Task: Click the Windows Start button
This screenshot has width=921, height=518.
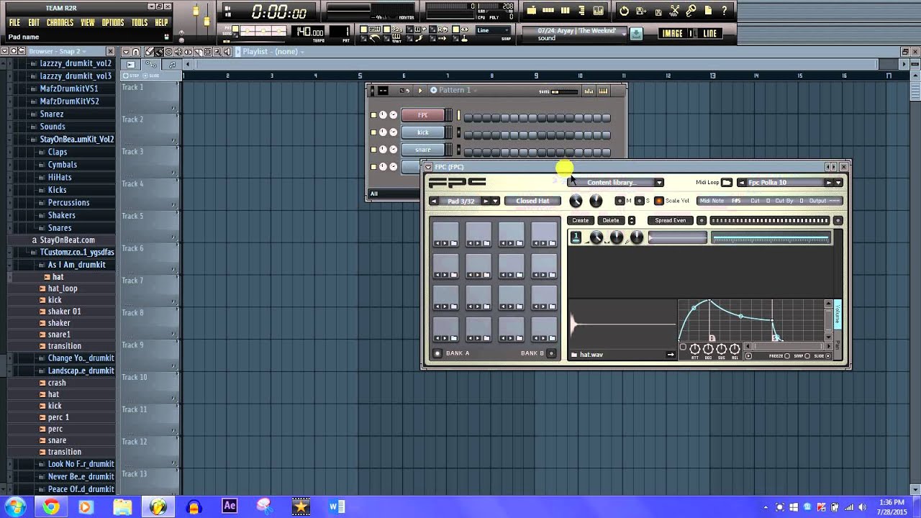Action: click(x=15, y=506)
